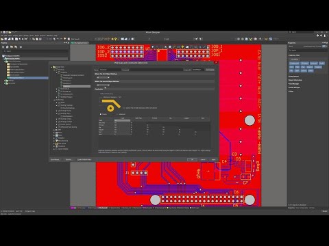
Task: Open the Components (and more) filter dropdown in Properties
Action: (325, 46)
